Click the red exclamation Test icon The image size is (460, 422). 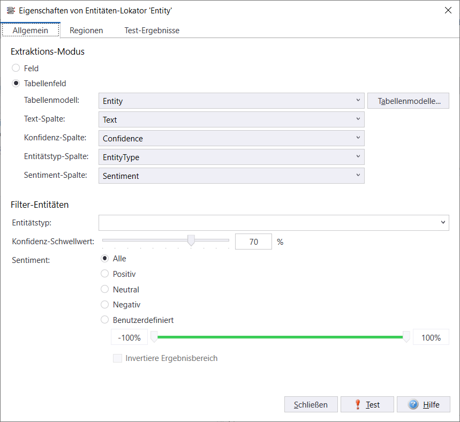pos(358,405)
